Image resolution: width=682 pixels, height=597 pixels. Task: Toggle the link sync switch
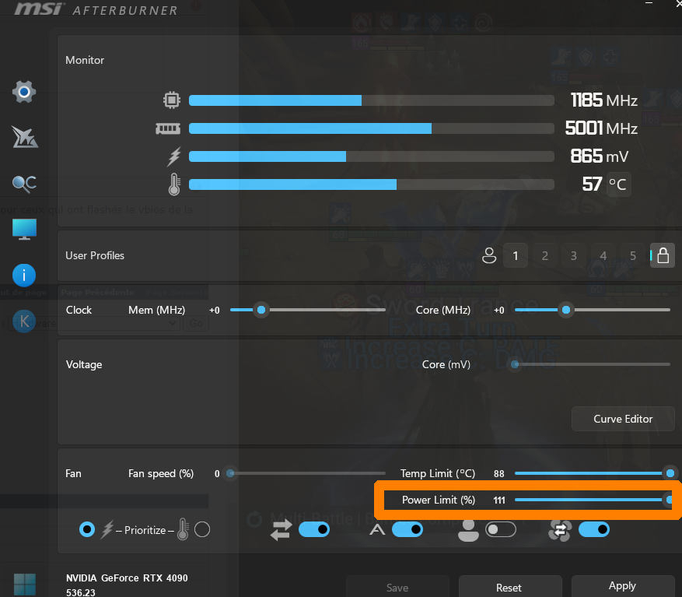pyautogui.click(x=314, y=529)
